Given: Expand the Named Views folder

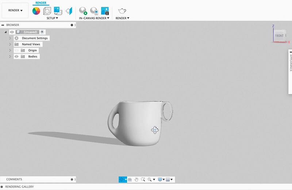Looking at the screenshot, I should click(x=10, y=44).
